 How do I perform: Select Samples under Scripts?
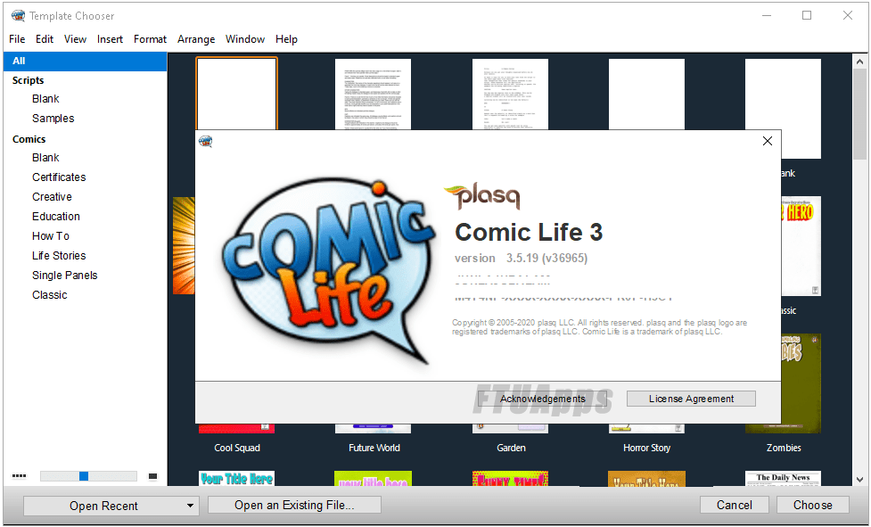pos(53,119)
